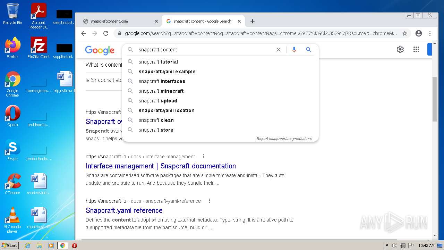444x250 pixels.
Task: Choose the 'snapcraft clean' suggestion
Action: (220, 120)
